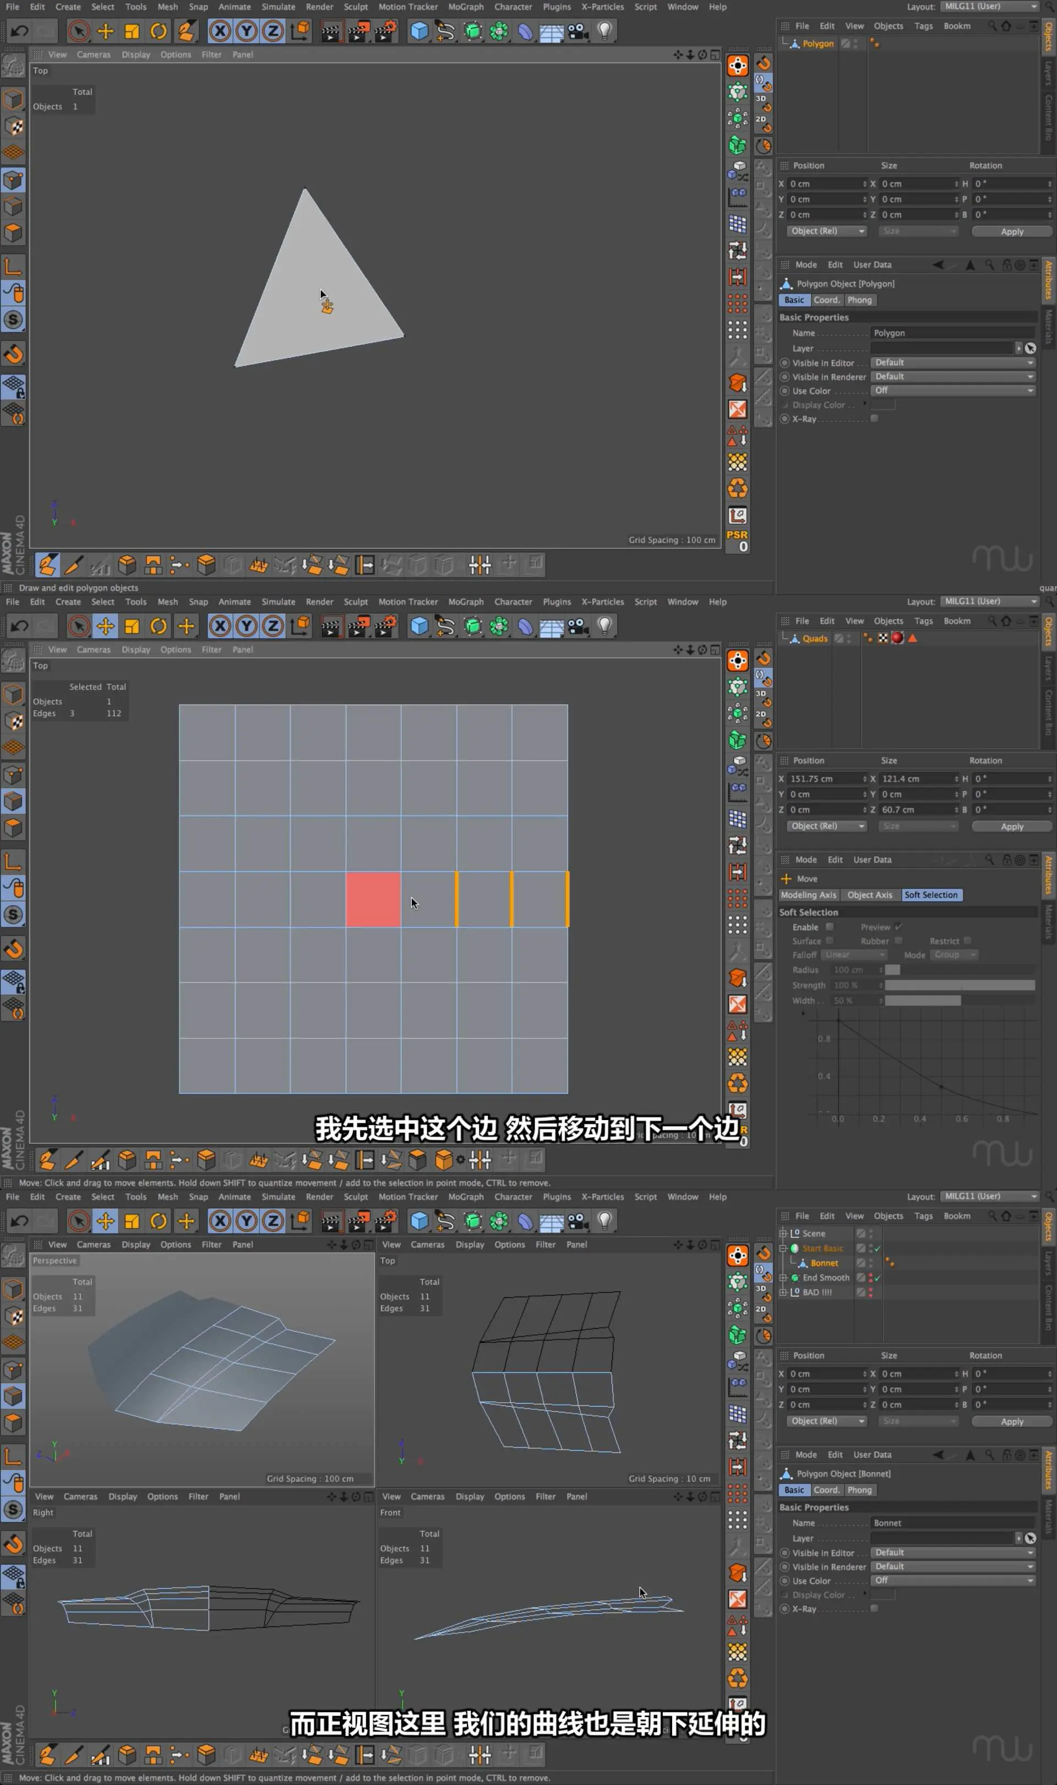
Task: Toggle the Soft Selection Preview checkbox
Action: click(898, 926)
